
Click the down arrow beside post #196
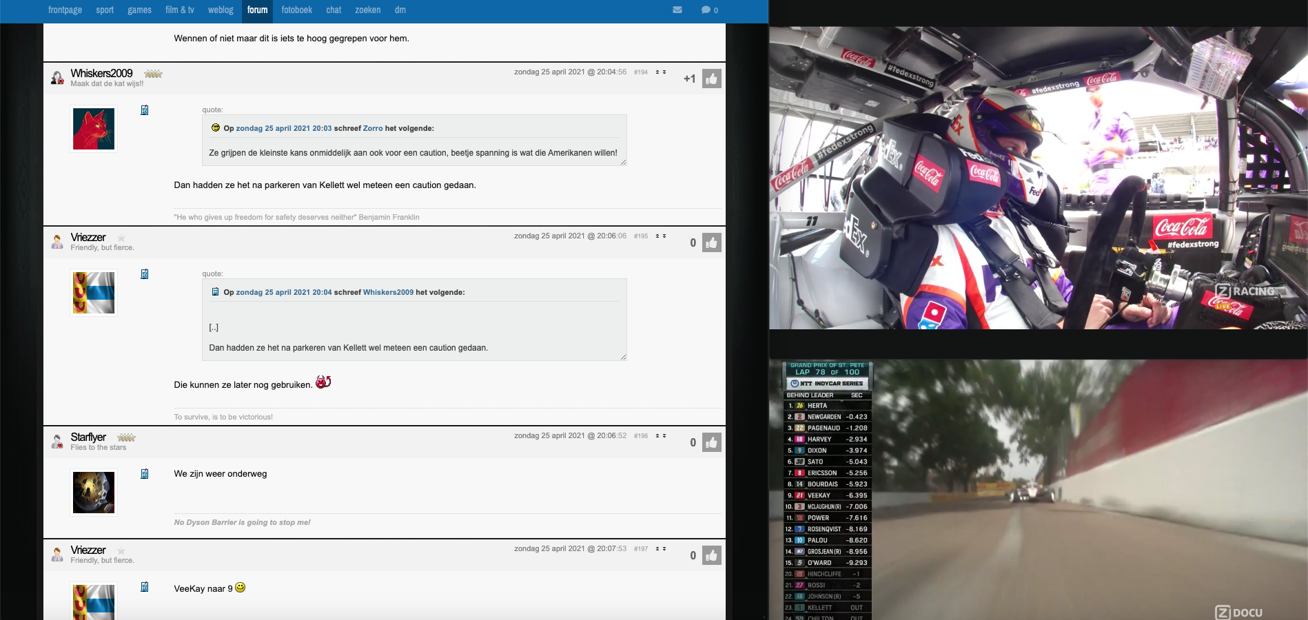664,435
